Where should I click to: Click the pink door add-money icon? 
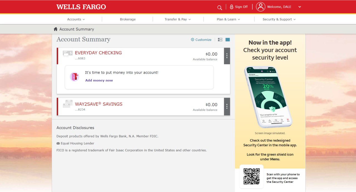pos(75,77)
